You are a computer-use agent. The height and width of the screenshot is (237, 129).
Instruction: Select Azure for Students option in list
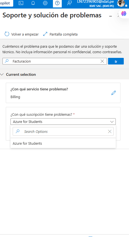coord(63,143)
